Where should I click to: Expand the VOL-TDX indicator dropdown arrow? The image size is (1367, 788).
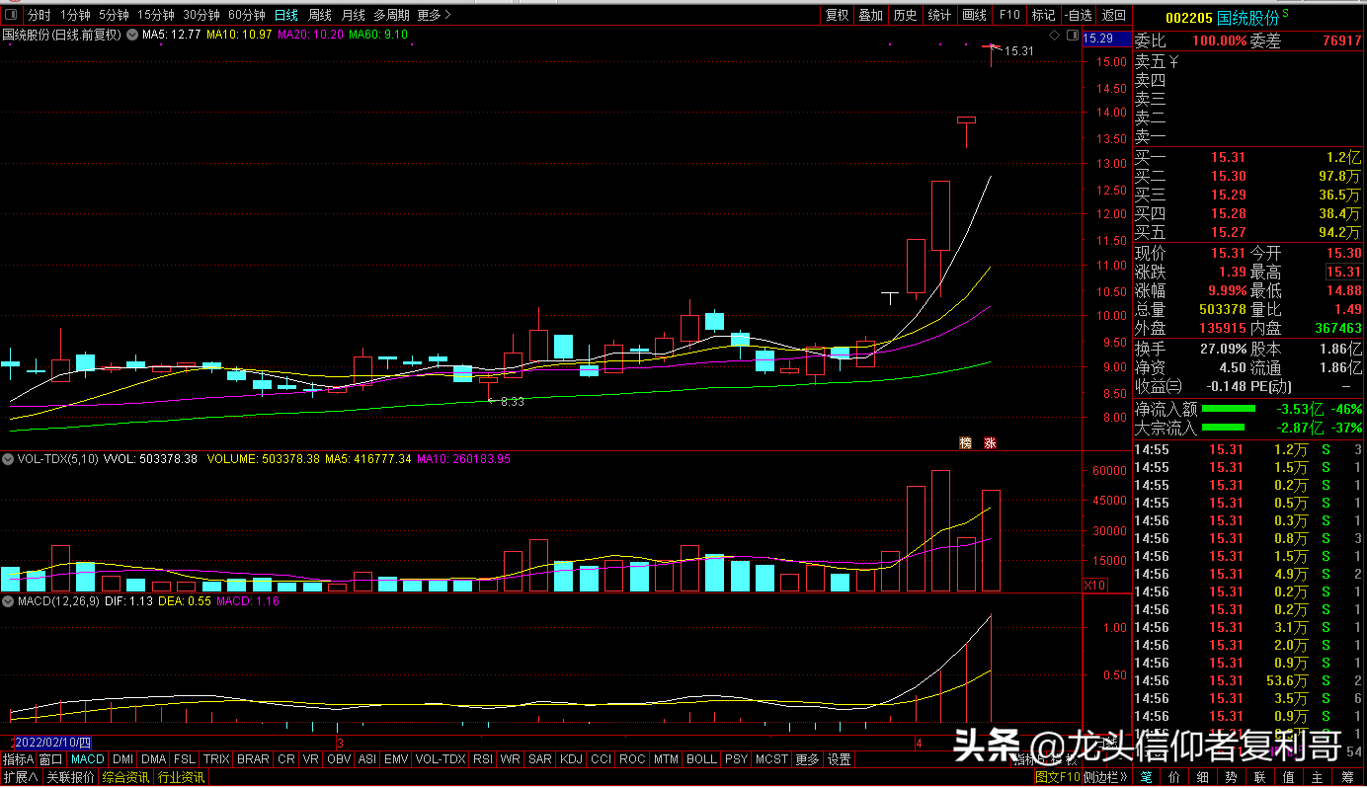(8, 459)
